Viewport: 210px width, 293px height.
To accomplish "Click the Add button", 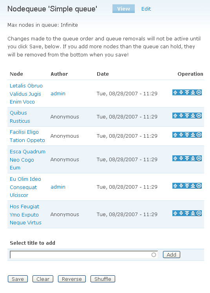I will click(x=172, y=255).
